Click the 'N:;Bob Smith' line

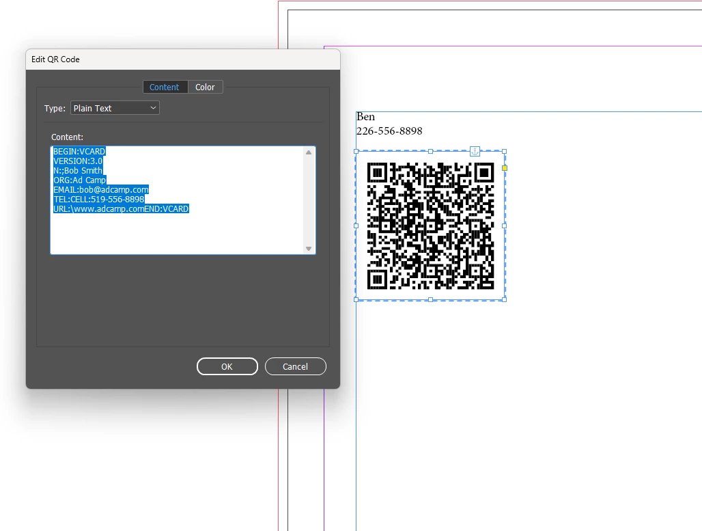pos(78,170)
